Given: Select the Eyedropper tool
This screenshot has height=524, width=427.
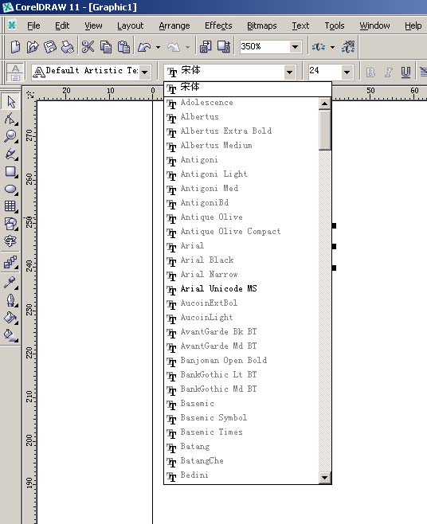Looking at the screenshot, I should [x=10, y=283].
